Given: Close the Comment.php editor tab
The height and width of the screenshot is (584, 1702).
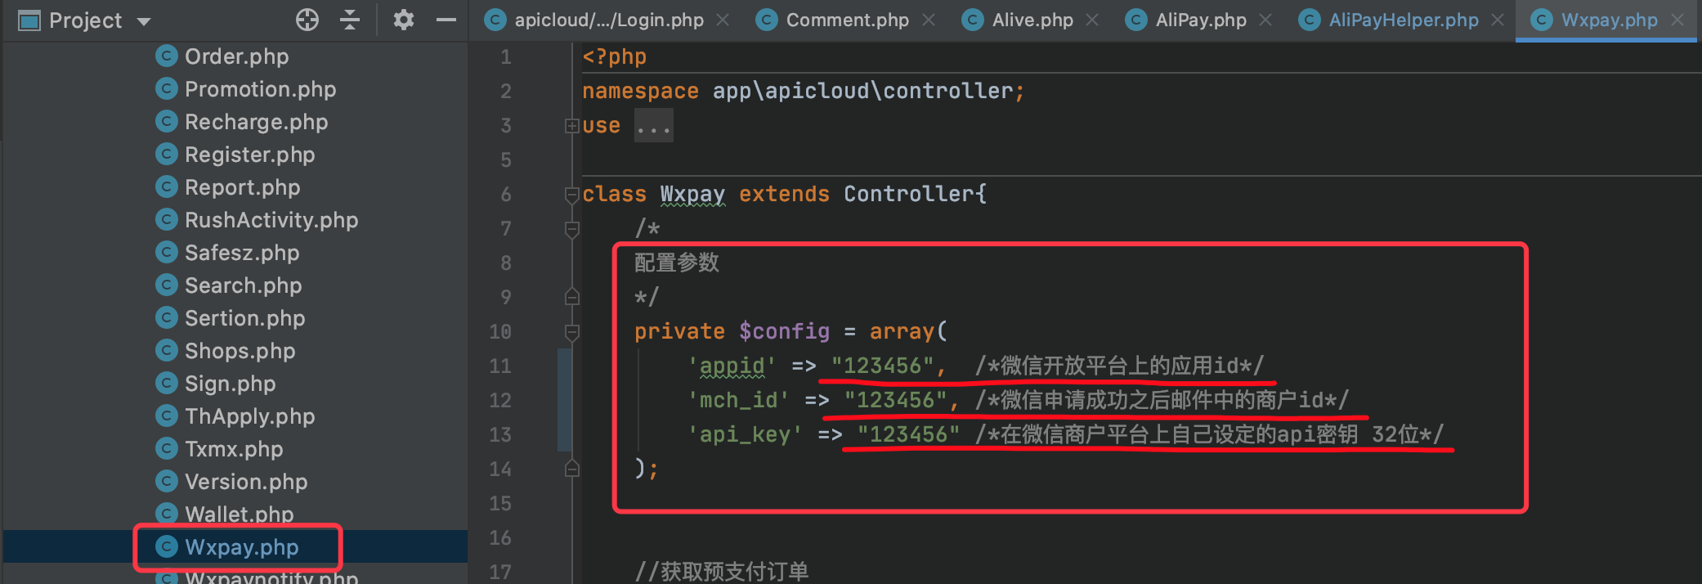Looking at the screenshot, I should point(929,20).
